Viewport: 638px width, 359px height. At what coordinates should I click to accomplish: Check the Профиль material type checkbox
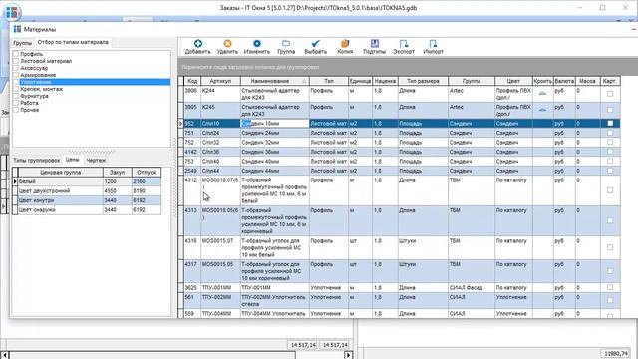point(16,54)
